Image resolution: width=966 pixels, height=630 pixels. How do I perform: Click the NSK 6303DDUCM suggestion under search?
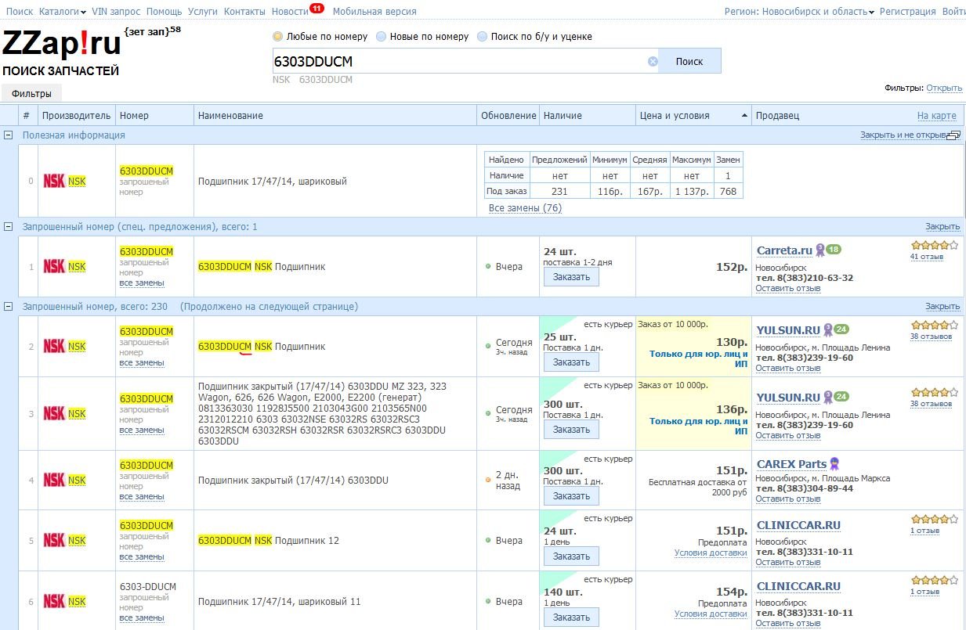click(313, 80)
